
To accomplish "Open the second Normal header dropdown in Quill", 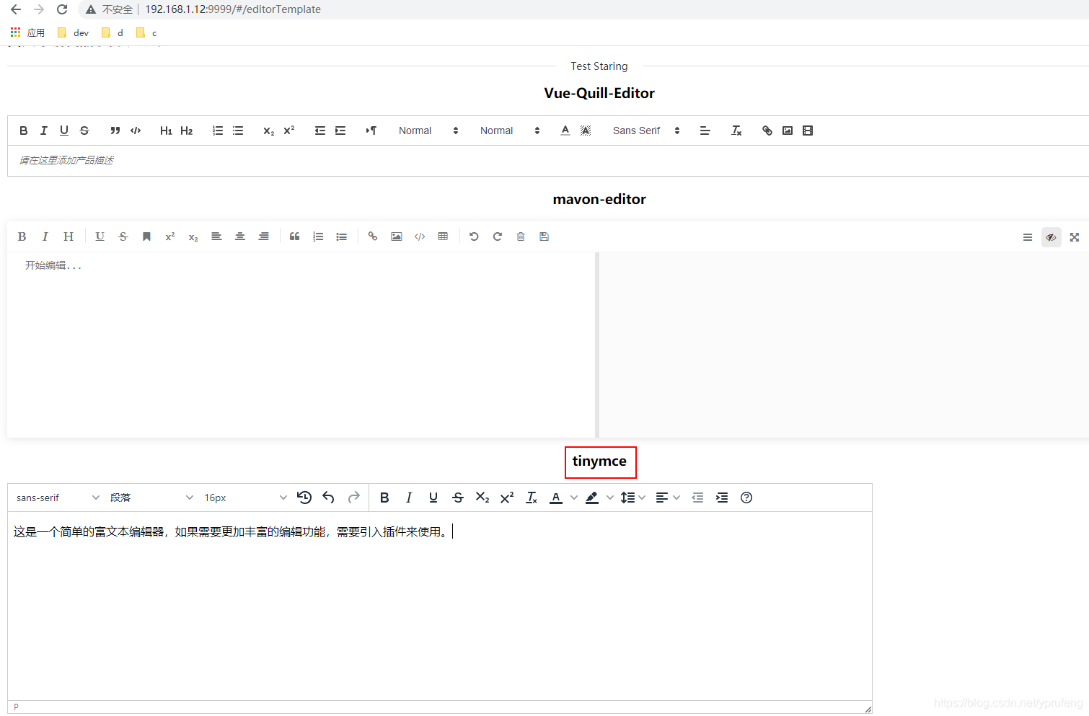I will pyautogui.click(x=510, y=131).
